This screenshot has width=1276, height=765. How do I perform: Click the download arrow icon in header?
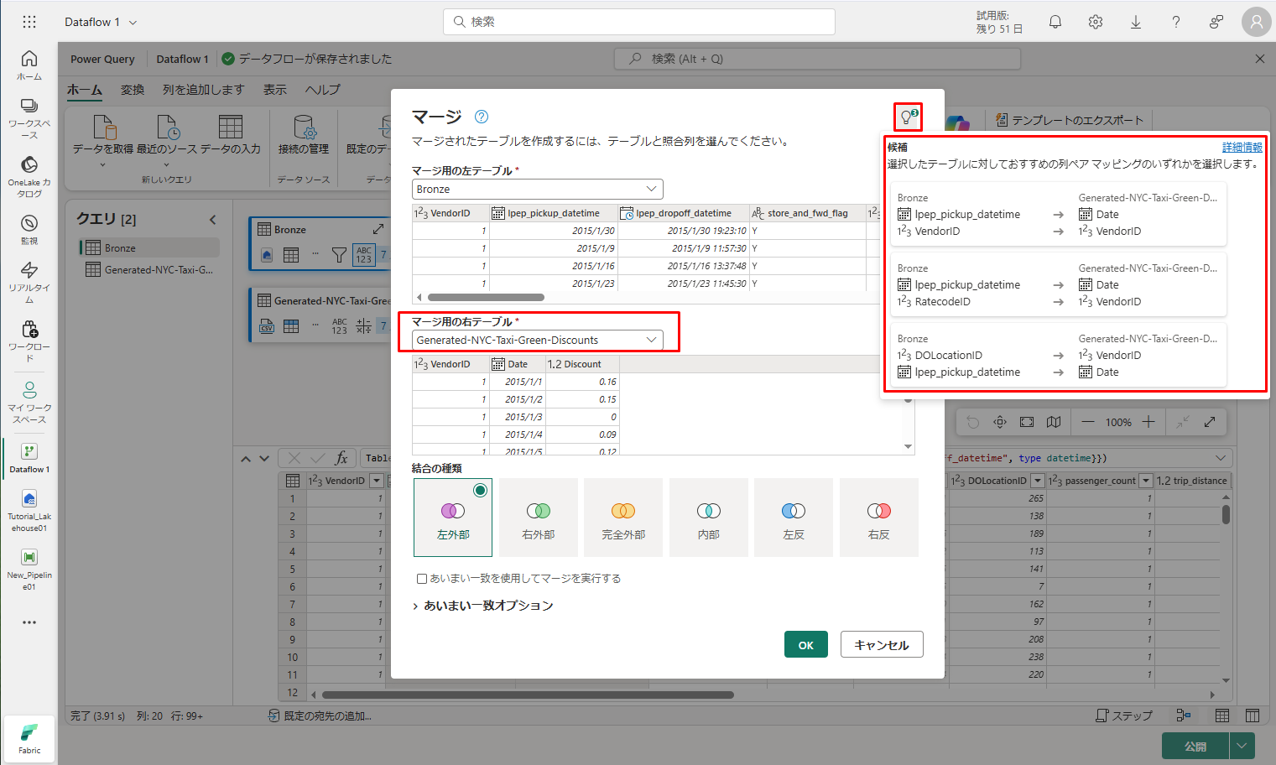(1136, 22)
